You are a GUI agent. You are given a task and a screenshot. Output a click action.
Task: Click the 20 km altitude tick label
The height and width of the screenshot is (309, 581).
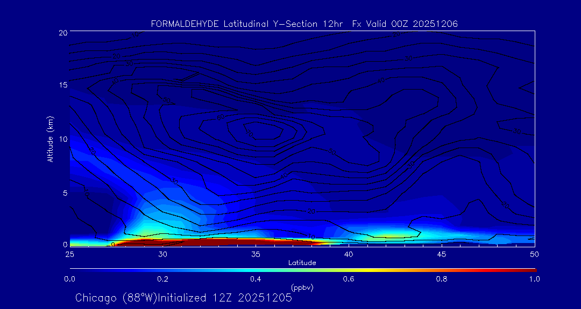click(62, 32)
